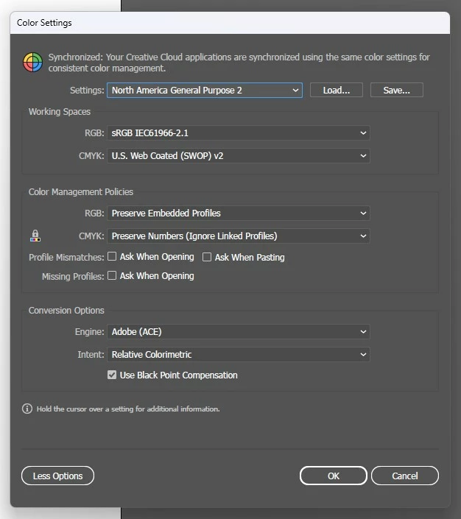Screen dimensions: 461x519
Task: Open RGB policy Preserve Embedded Profiles dropdown
Action: tap(239, 213)
